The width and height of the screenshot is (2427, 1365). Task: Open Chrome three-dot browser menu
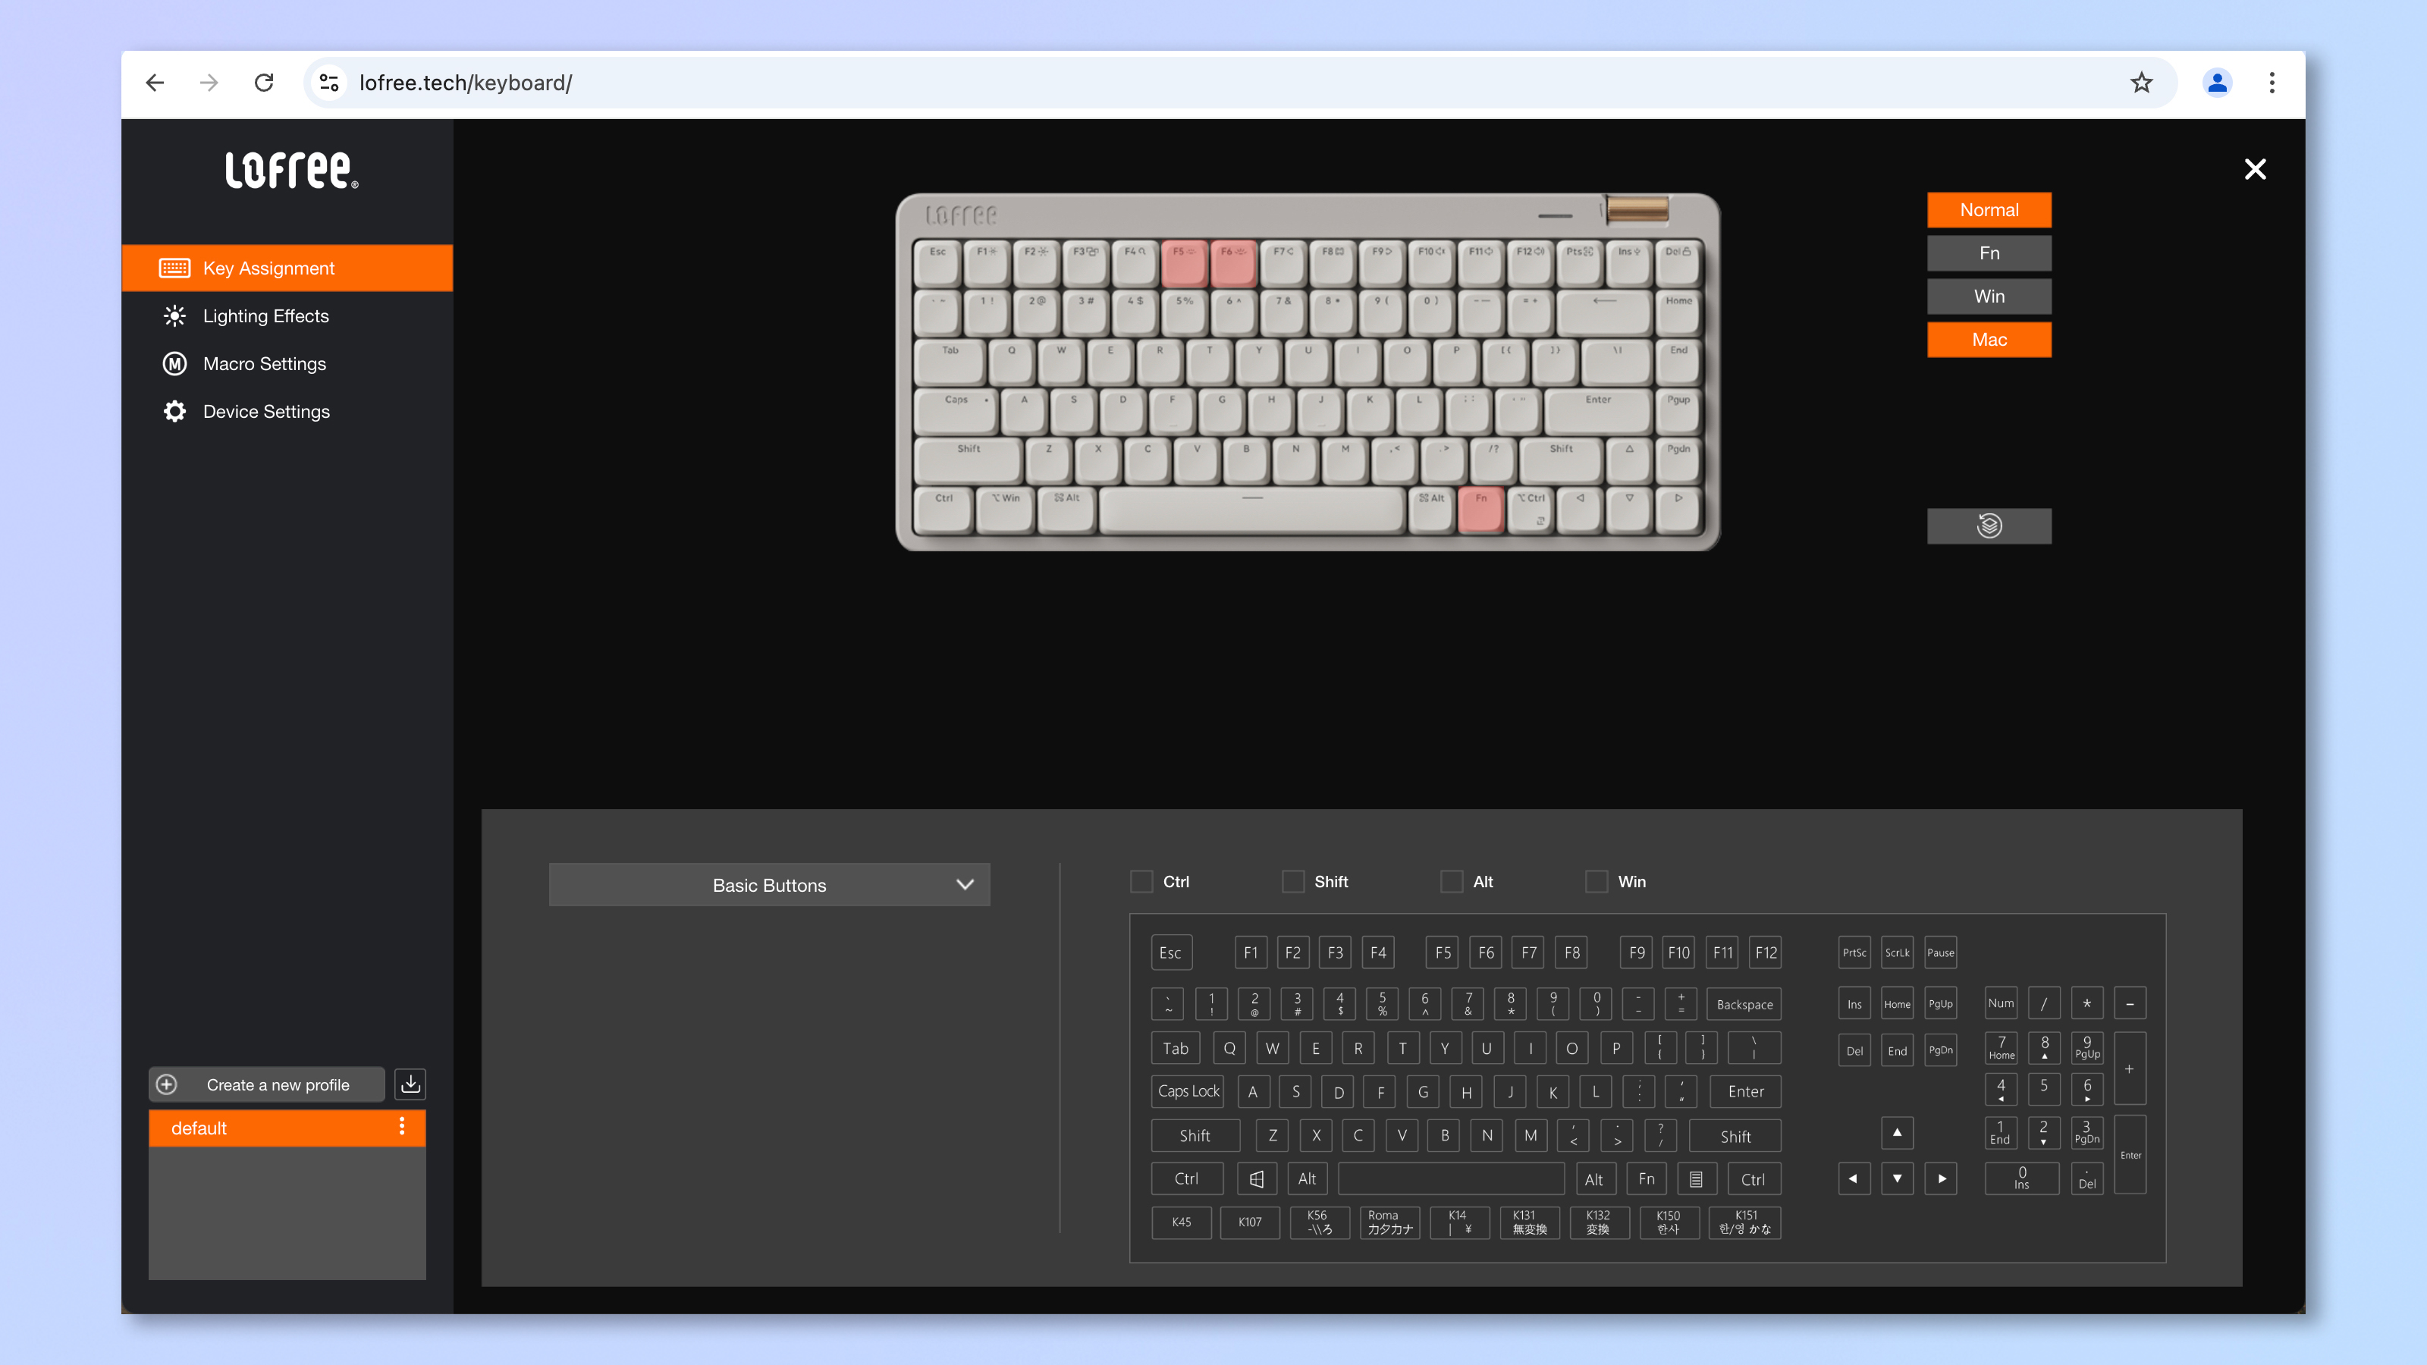click(x=2272, y=83)
